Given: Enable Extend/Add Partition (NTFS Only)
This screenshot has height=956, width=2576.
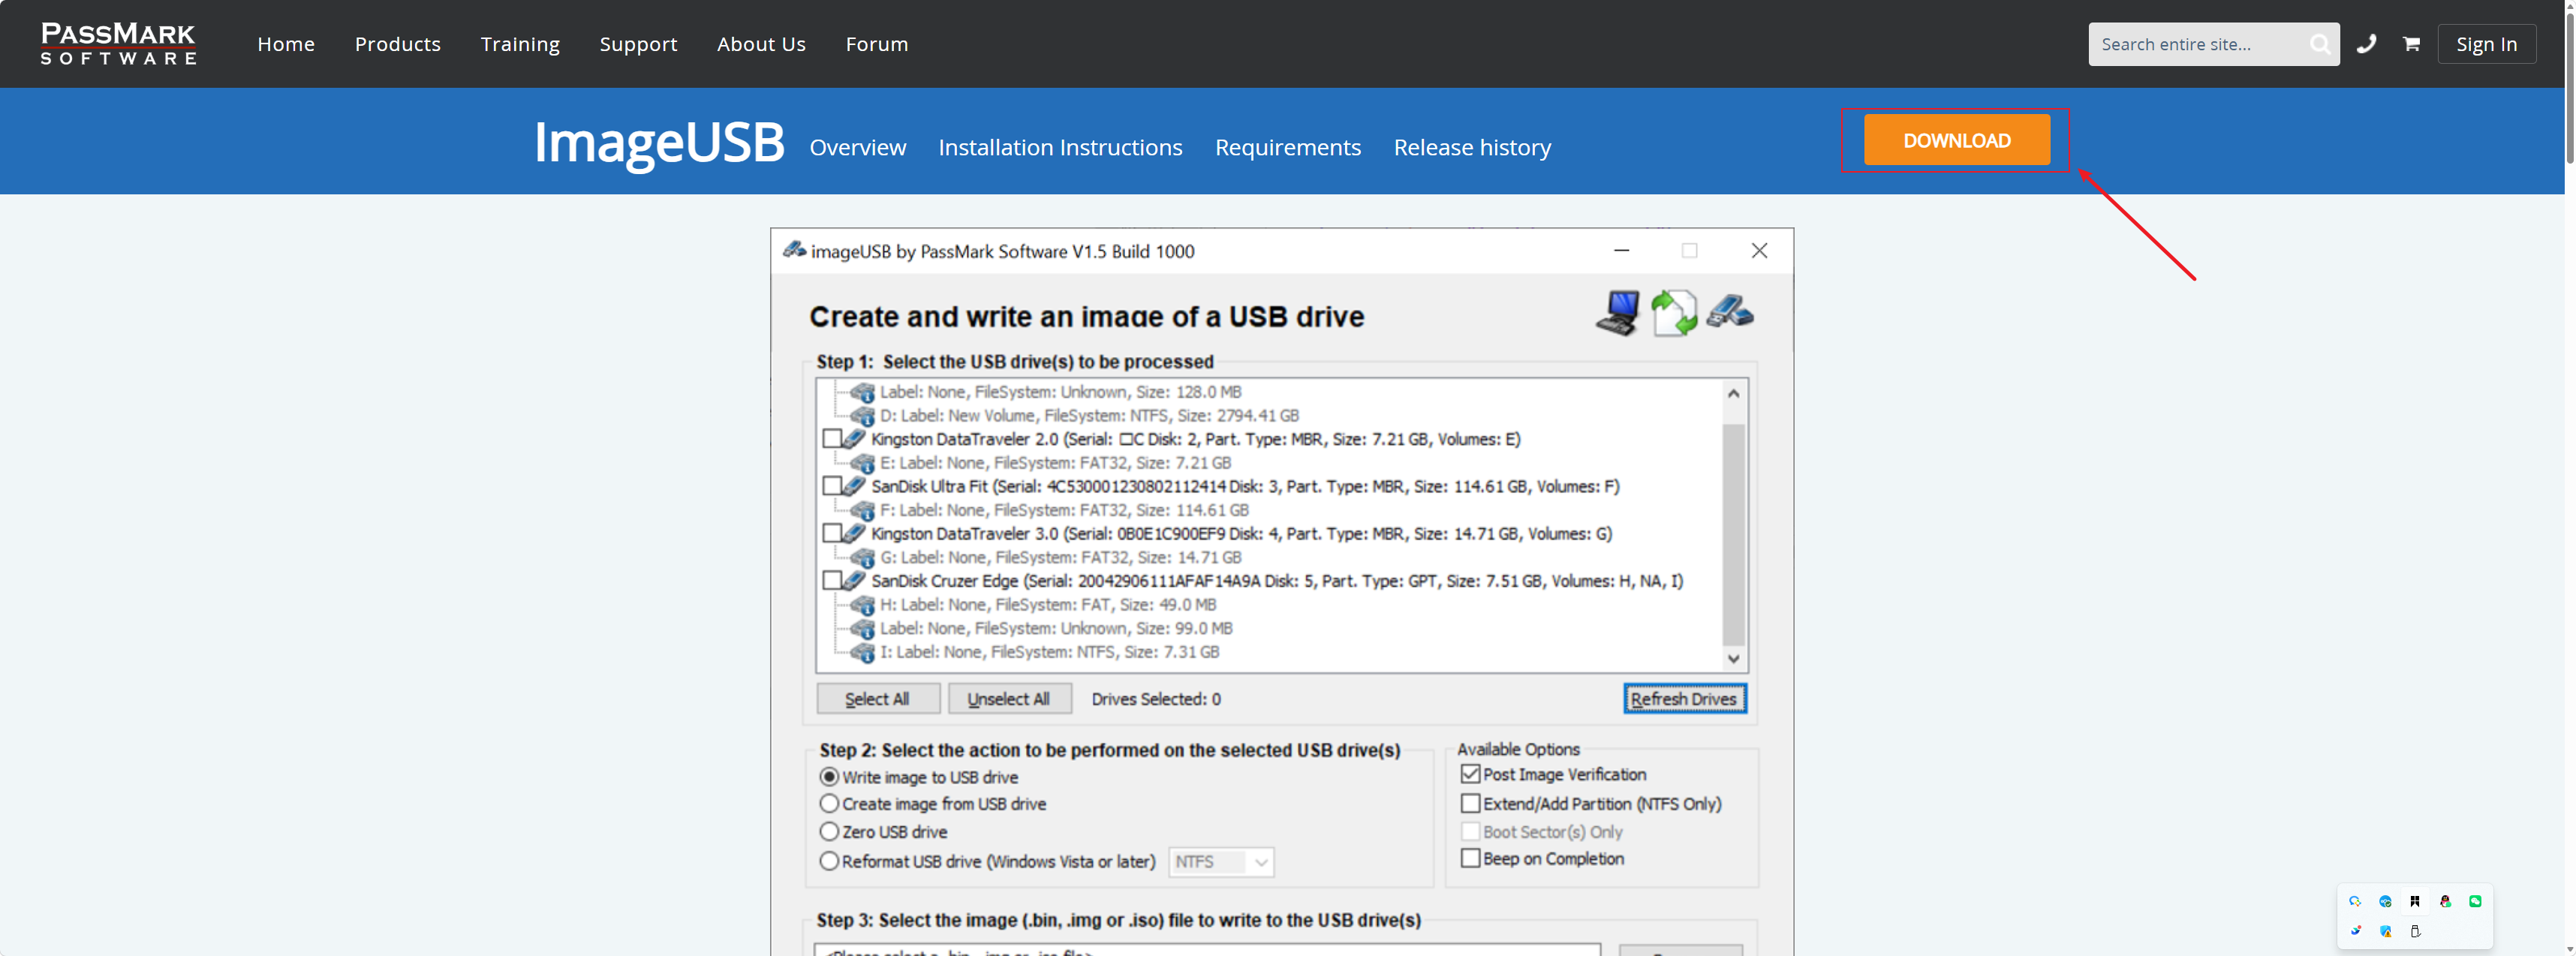Looking at the screenshot, I should (x=1470, y=803).
